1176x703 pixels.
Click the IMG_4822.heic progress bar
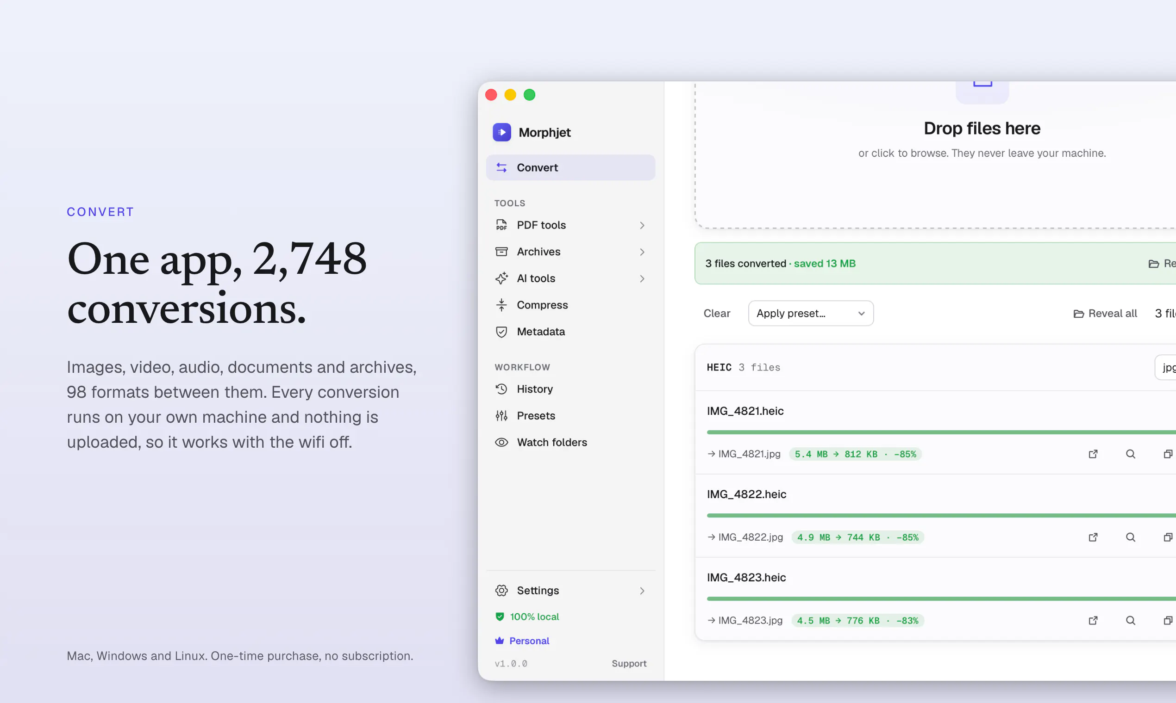pyautogui.click(x=941, y=515)
